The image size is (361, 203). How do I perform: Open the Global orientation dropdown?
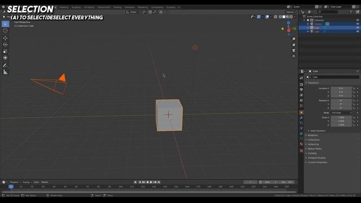[x=133, y=12]
